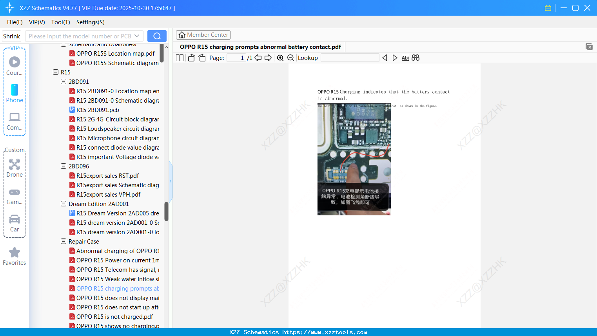Open the R15 2BD091.pcb board file
The height and width of the screenshot is (336, 597).
point(98,110)
